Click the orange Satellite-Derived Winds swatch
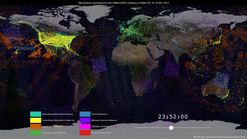Image resolution: width=247 pixels, height=139 pixels. [36, 126]
